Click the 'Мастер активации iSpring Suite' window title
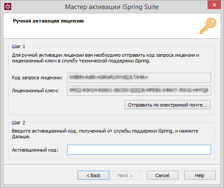Image resolution: width=224 pixels, height=188 pixels. click(112, 7)
